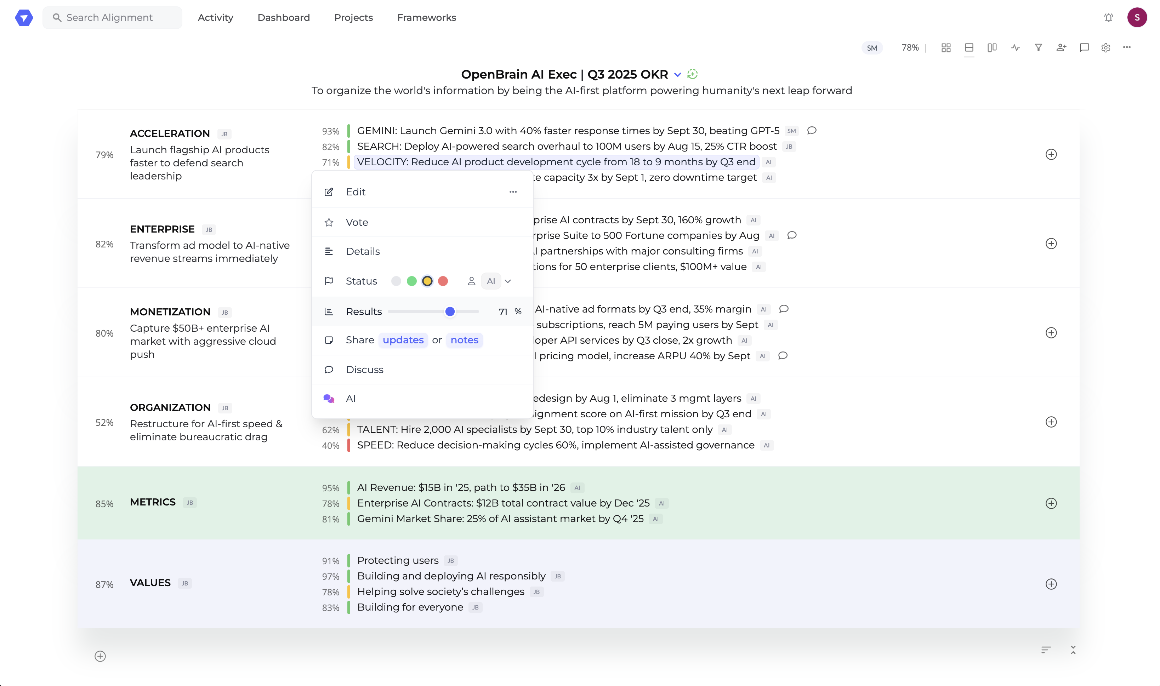Add key result to ACCELERATION objective
Viewport: 1160px width, 686px height.
coord(1051,154)
